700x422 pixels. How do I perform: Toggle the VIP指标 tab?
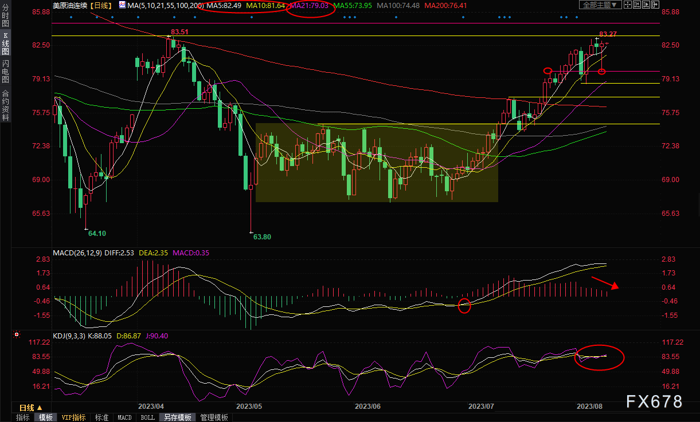click(74, 418)
